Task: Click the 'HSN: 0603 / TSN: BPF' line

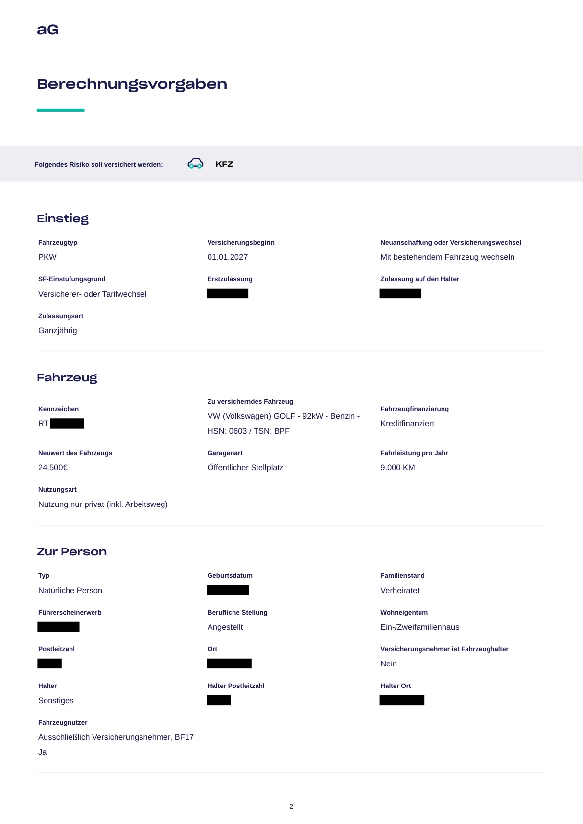Action: 249,431
